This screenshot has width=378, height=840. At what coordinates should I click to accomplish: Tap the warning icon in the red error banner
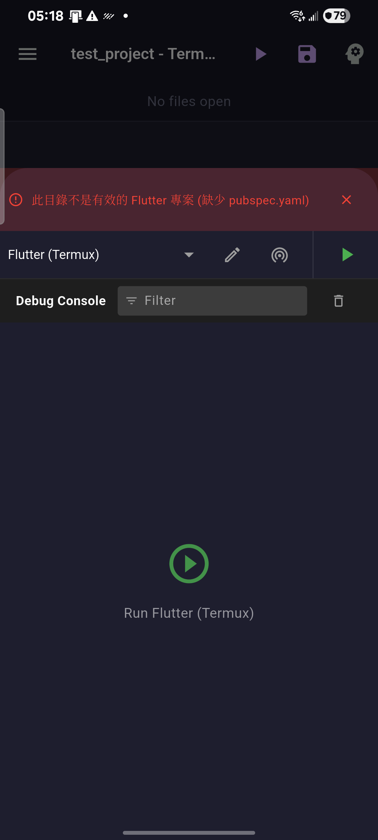point(16,200)
